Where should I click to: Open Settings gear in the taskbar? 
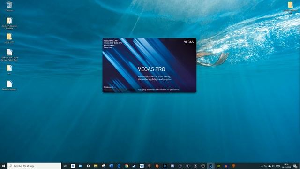[88, 166]
